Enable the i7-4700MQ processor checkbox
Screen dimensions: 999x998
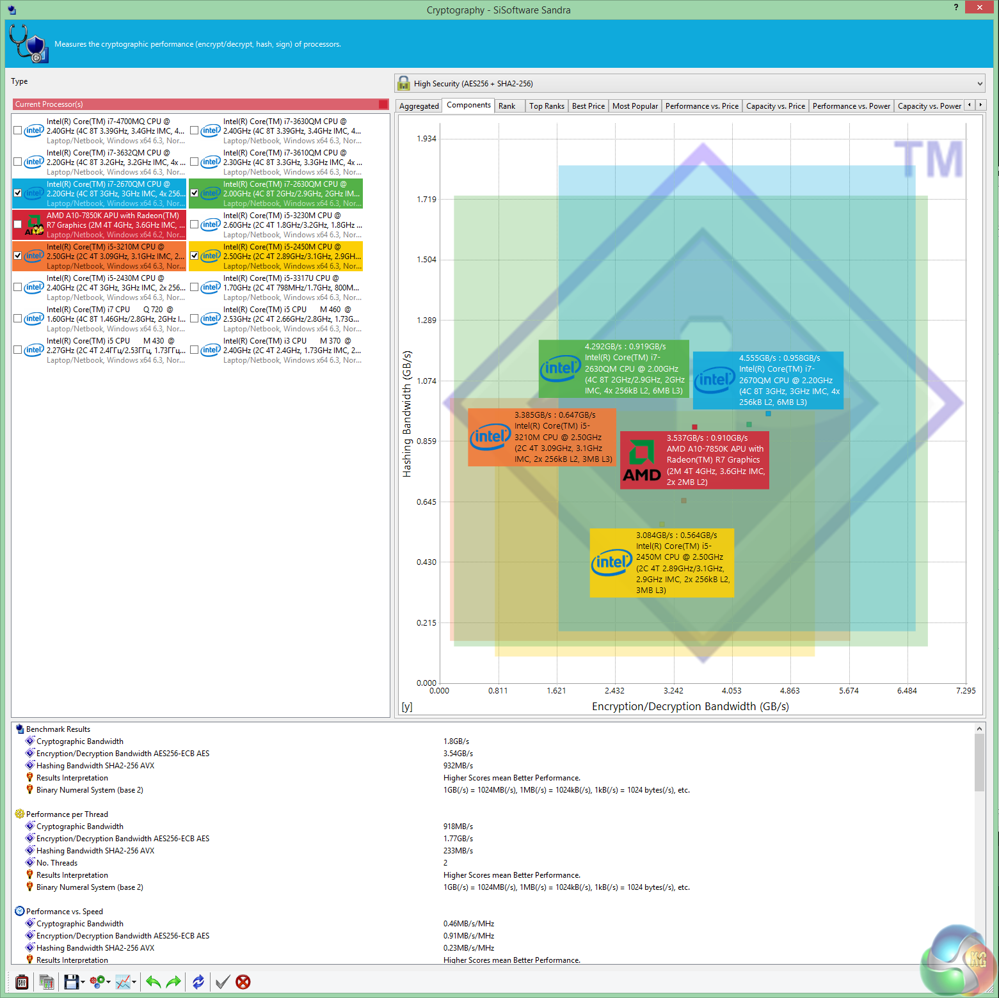tap(17, 131)
